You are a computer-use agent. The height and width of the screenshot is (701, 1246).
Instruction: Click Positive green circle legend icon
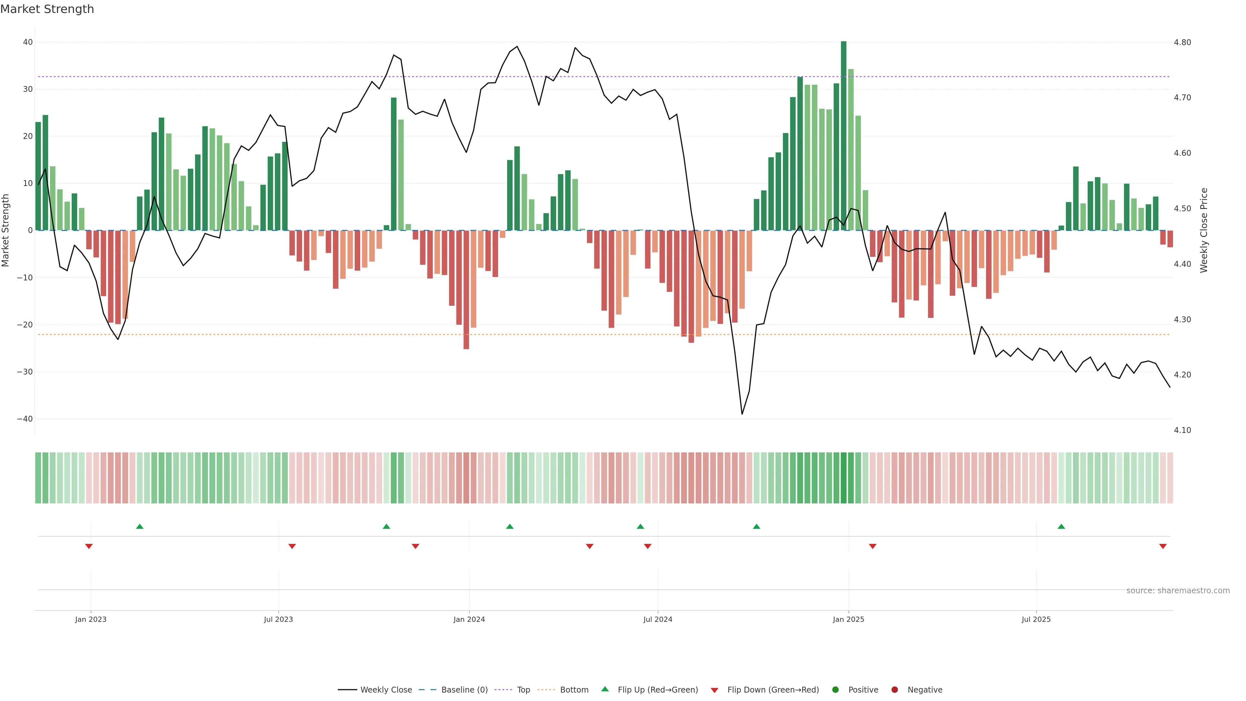835,690
